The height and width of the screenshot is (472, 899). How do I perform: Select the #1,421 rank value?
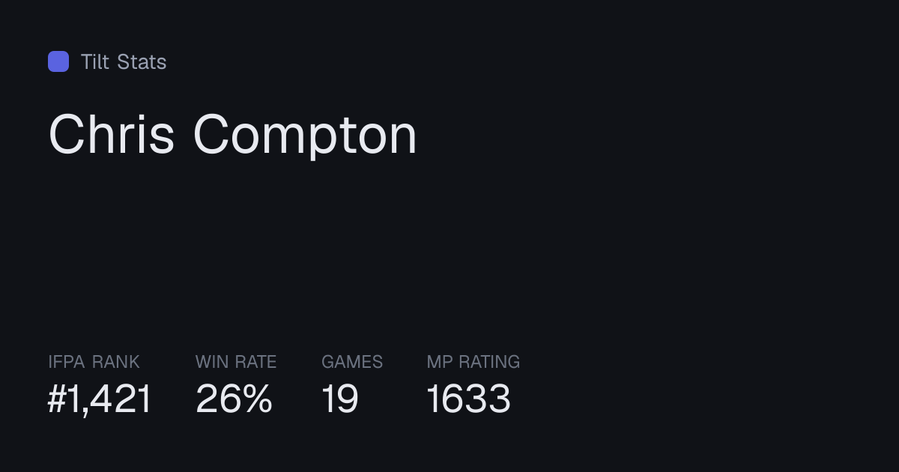(100, 399)
